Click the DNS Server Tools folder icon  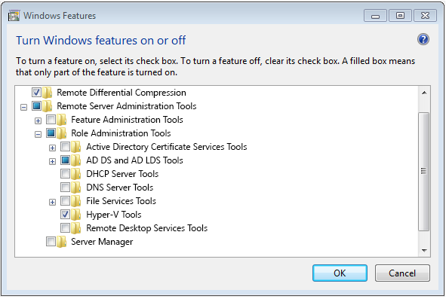point(76,188)
